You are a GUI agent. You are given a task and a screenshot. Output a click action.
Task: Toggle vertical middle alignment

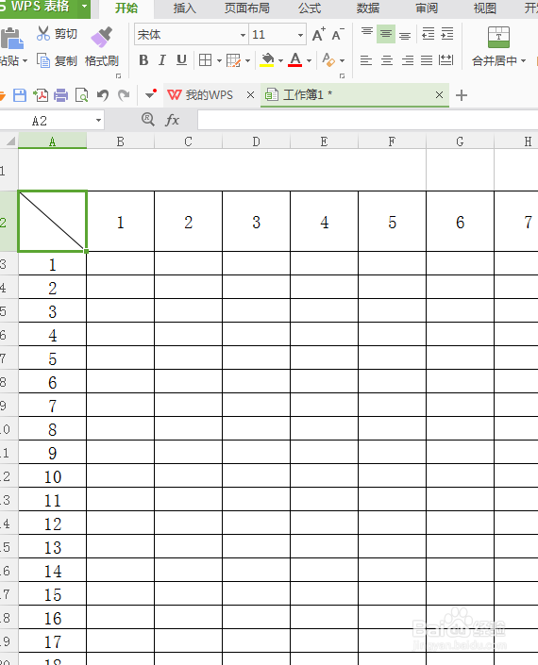coord(386,34)
